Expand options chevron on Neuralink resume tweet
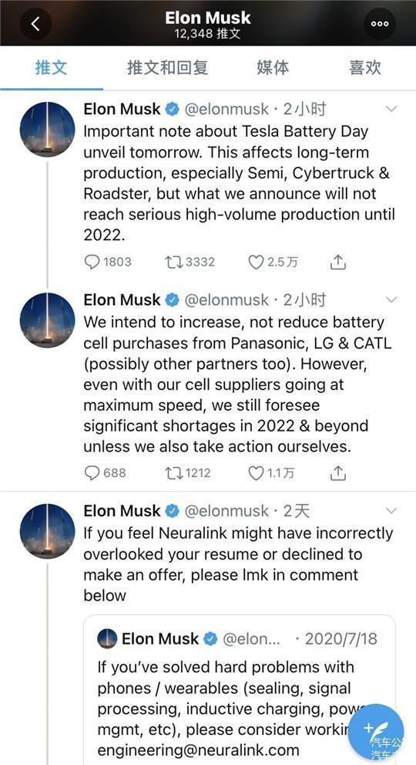This screenshot has width=416, height=765. coord(391,511)
